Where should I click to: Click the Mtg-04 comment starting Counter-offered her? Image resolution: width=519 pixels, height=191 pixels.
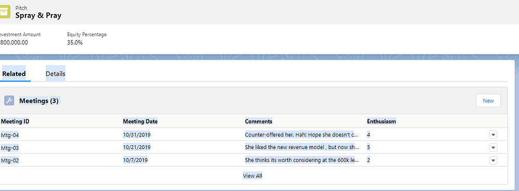302,135
